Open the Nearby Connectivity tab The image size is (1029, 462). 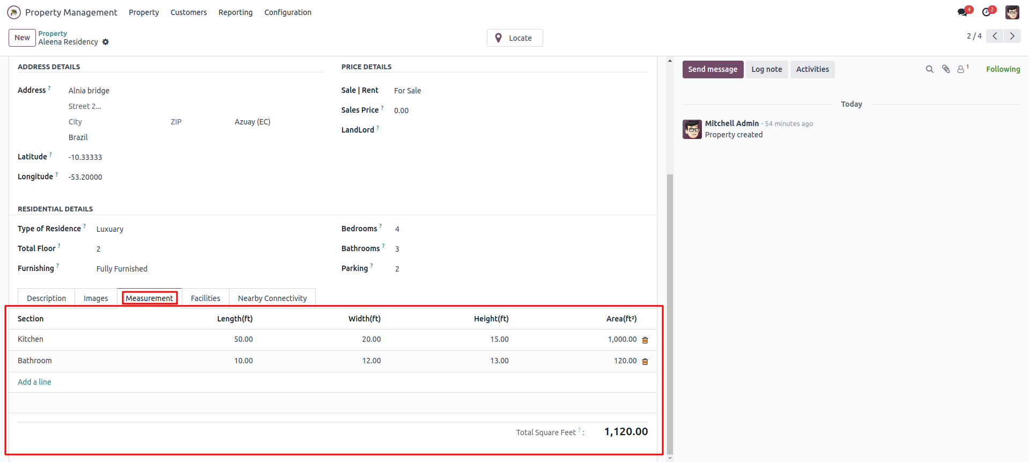coord(272,298)
